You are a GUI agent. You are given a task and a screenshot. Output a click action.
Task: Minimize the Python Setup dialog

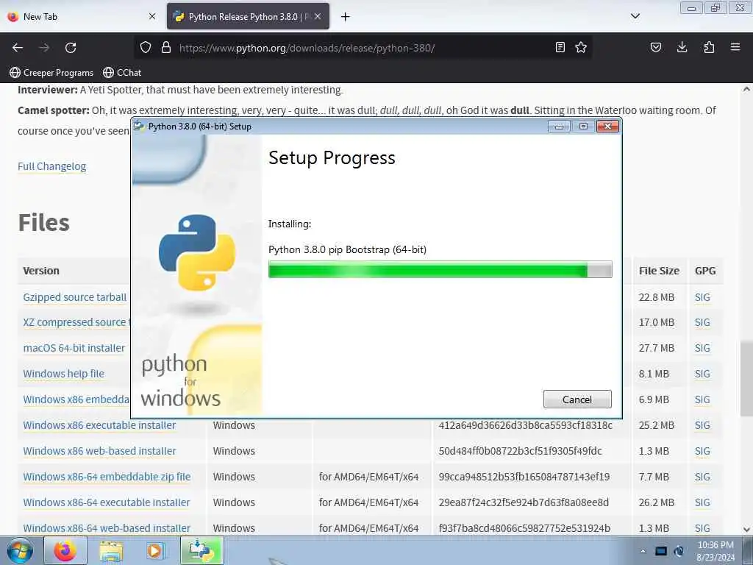(559, 127)
